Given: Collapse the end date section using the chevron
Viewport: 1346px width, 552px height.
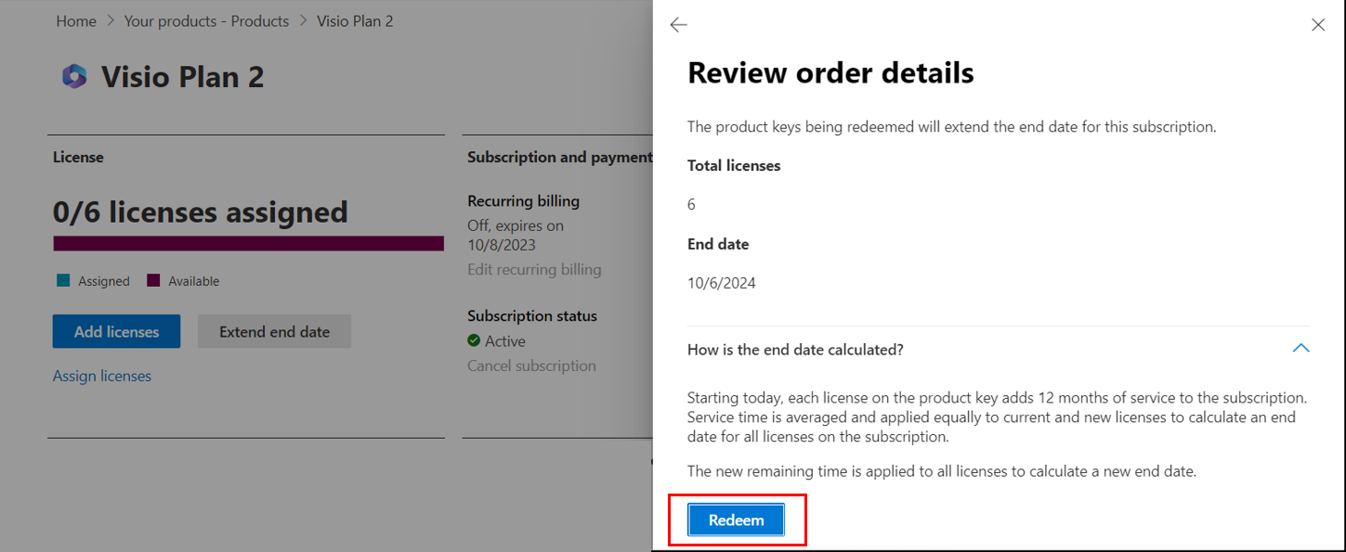Looking at the screenshot, I should coord(1300,349).
